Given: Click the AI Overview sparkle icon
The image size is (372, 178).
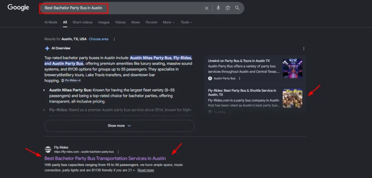Looking at the screenshot, I should (x=47, y=48).
